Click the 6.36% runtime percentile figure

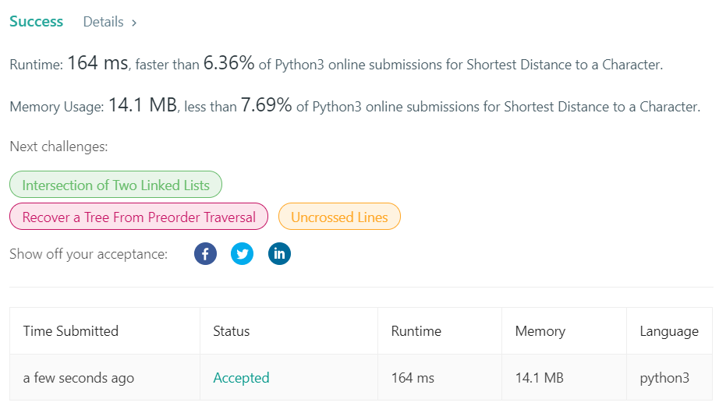tap(228, 63)
